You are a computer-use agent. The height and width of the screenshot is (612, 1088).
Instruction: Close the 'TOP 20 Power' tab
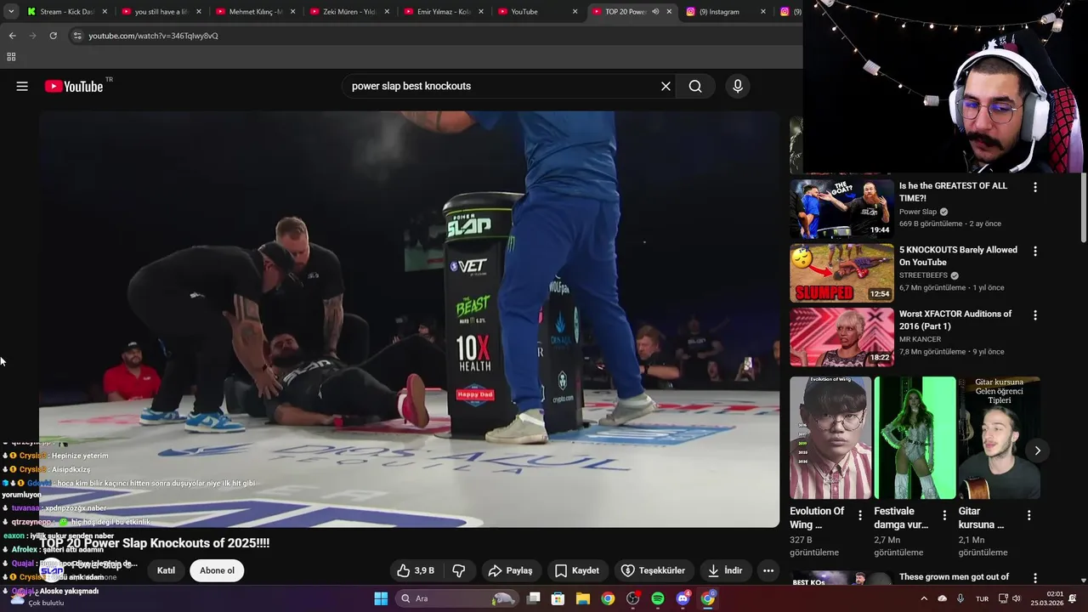pos(669,12)
